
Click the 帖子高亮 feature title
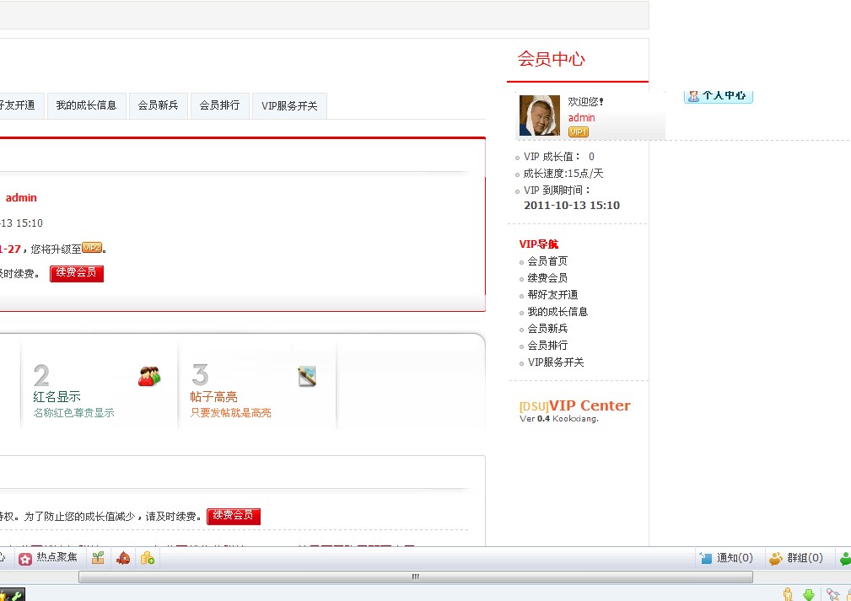coord(214,396)
